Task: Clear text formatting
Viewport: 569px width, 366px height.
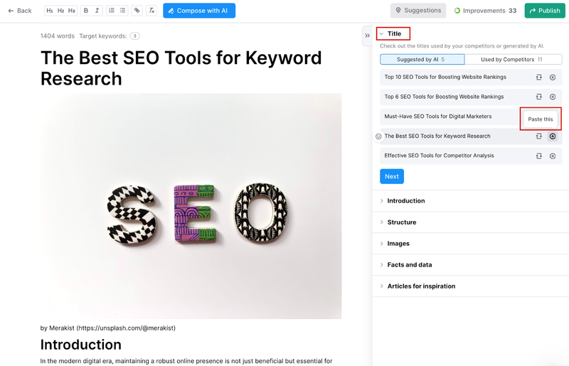Action: point(151,11)
